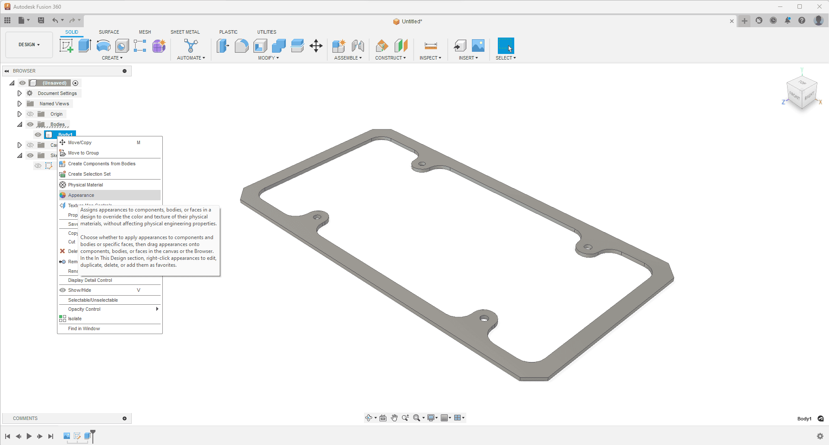Choose Appearance from the context menu
This screenshot has height=445, width=829.
110,195
